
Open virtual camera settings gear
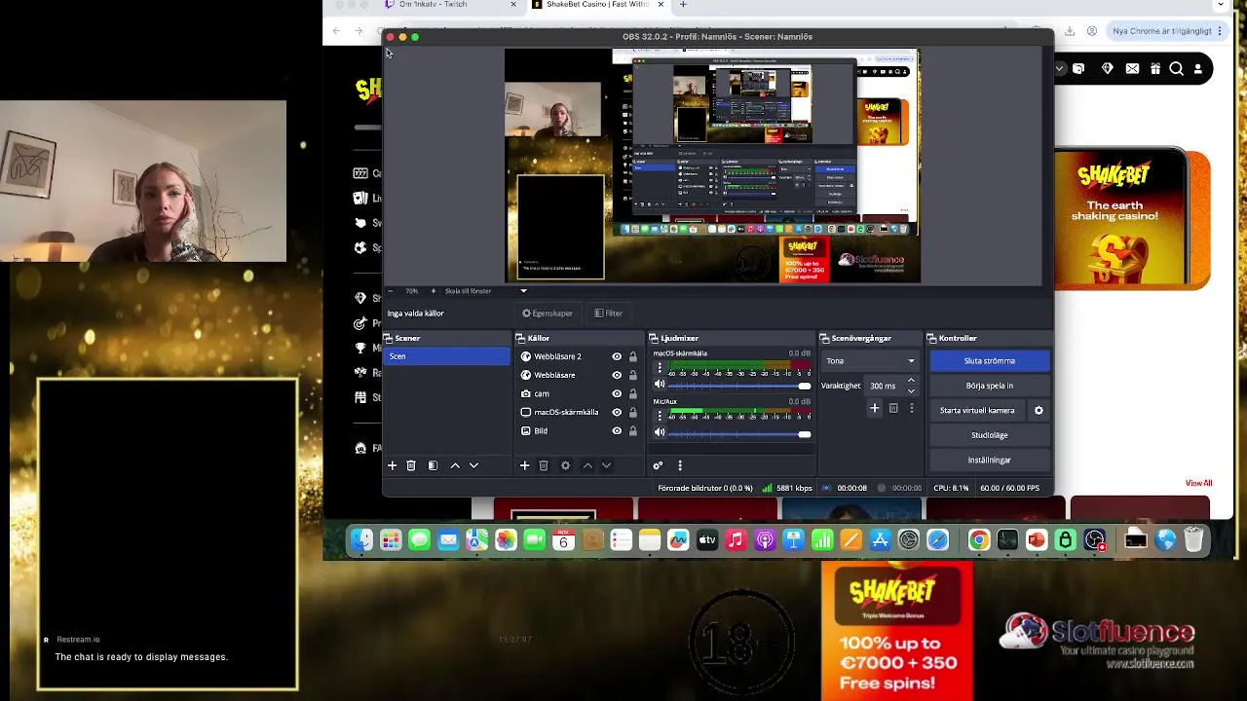pos(1039,411)
